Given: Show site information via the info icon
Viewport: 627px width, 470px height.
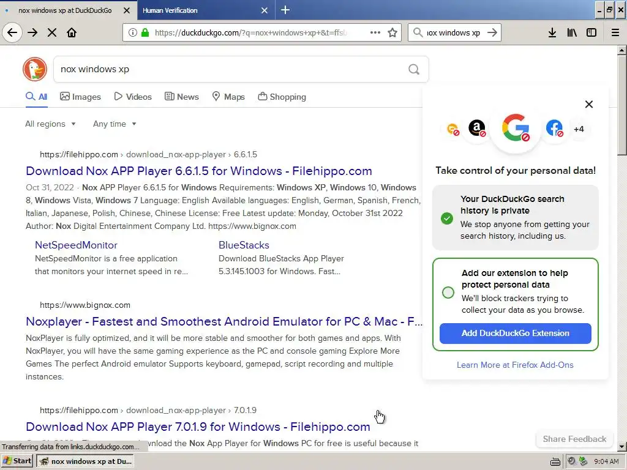Looking at the screenshot, I should (133, 33).
